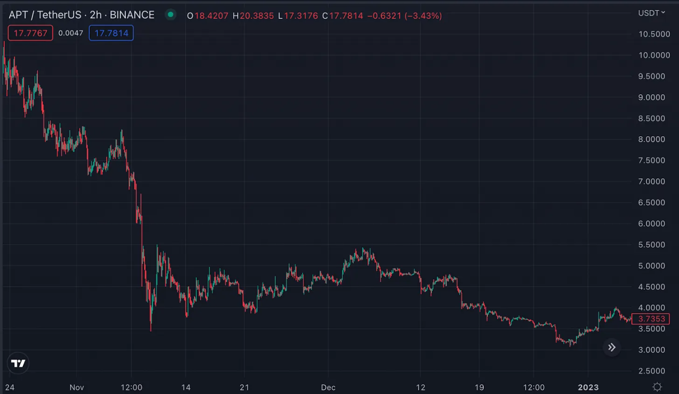
Task: Click the green market status dot
Action: (170, 15)
